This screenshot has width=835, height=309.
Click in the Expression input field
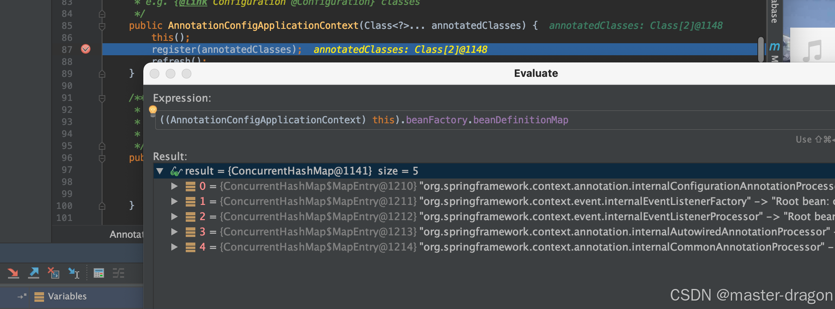495,120
